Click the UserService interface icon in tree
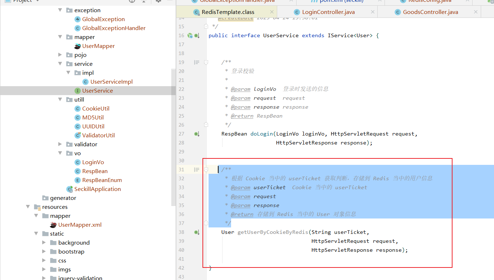Image resolution: width=494 pixels, height=280 pixels. point(77,90)
